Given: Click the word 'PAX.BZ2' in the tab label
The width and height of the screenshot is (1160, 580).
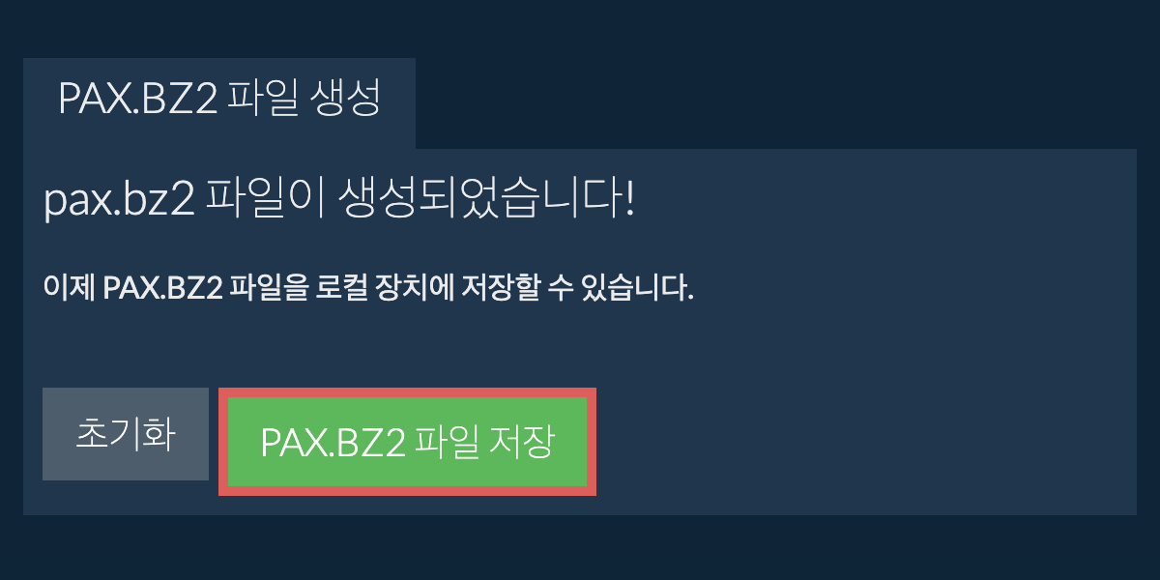Looking at the screenshot, I should 138,100.
